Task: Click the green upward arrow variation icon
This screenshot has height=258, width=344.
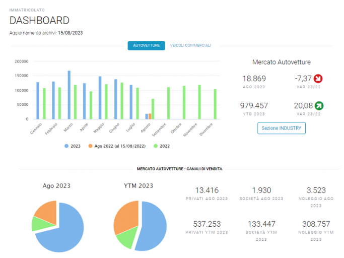Action: point(319,106)
